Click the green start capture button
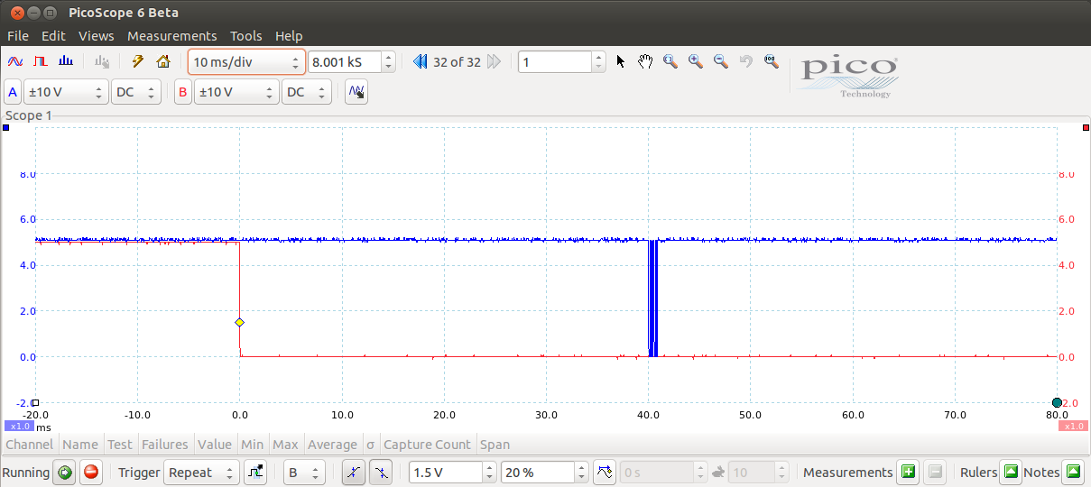 63,472
